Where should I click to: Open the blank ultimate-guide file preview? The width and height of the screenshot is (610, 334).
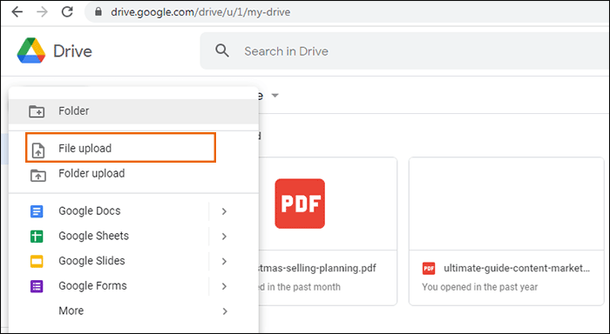click(x=506, y=204)
